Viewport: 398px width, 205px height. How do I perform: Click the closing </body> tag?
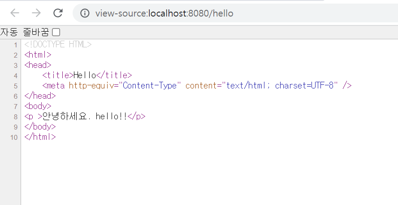(40, 126)
